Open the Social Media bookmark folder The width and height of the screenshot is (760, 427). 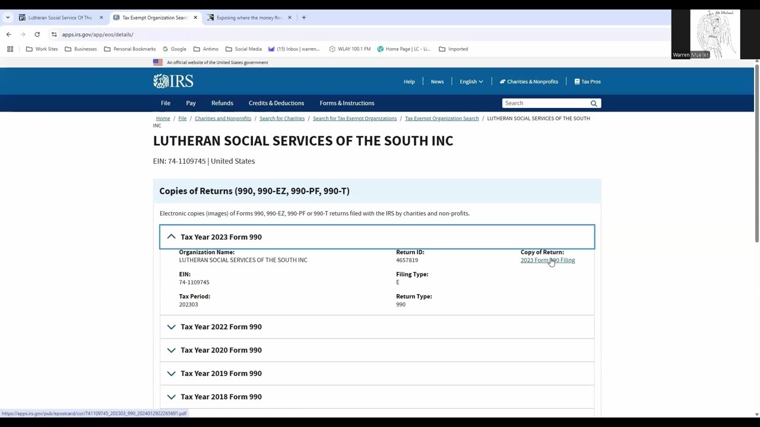pyautogui.click(x=243, y=49)
